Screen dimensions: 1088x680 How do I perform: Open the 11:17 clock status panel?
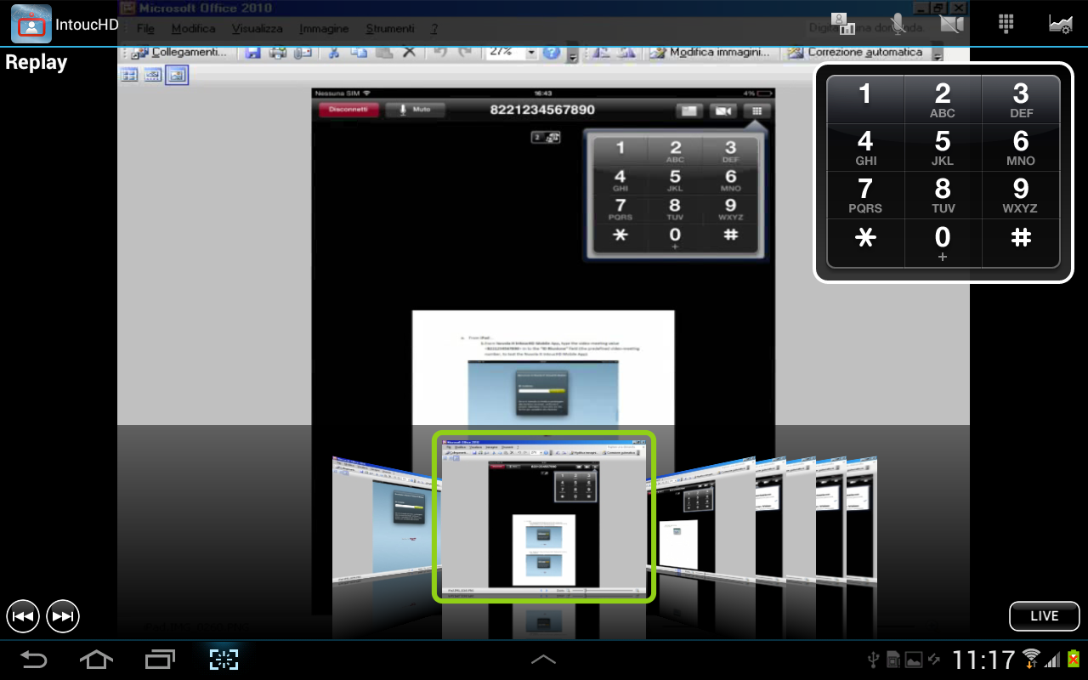coord(983,660)
